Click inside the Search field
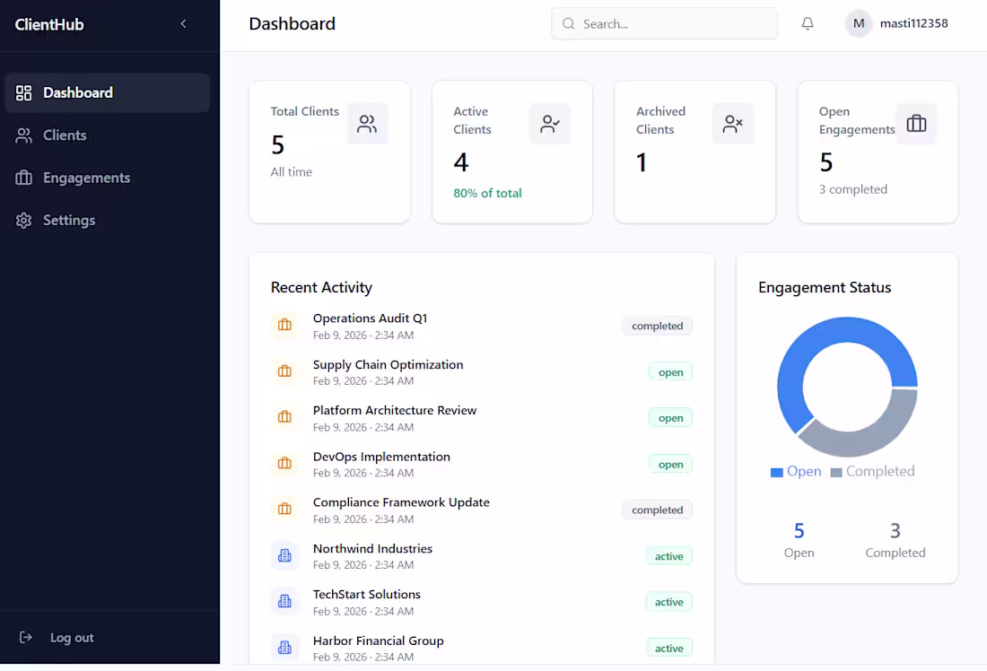The image size is (987, 671). tap(664, 23)
